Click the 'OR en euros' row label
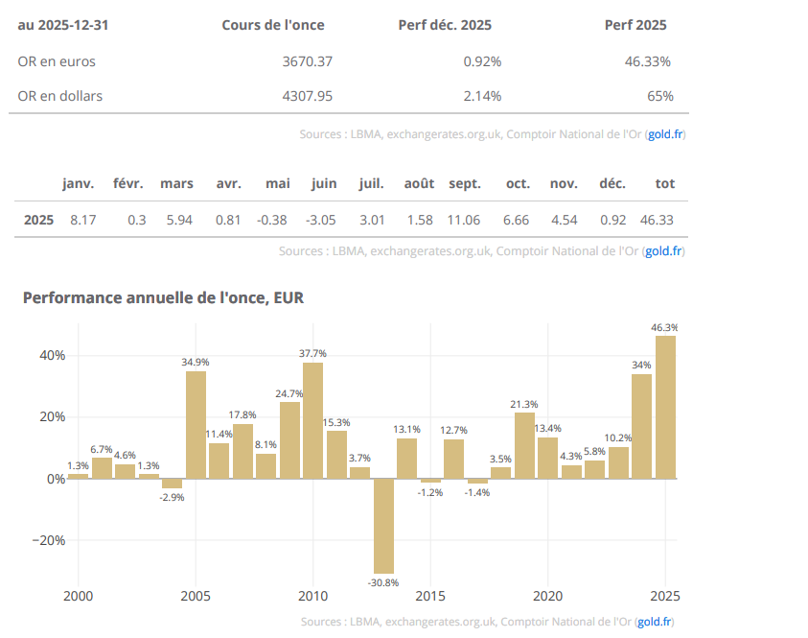 coord(57,61)
